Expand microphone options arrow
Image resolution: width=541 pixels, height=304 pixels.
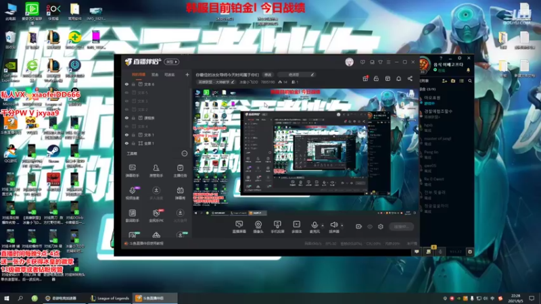tap(323, 226)
